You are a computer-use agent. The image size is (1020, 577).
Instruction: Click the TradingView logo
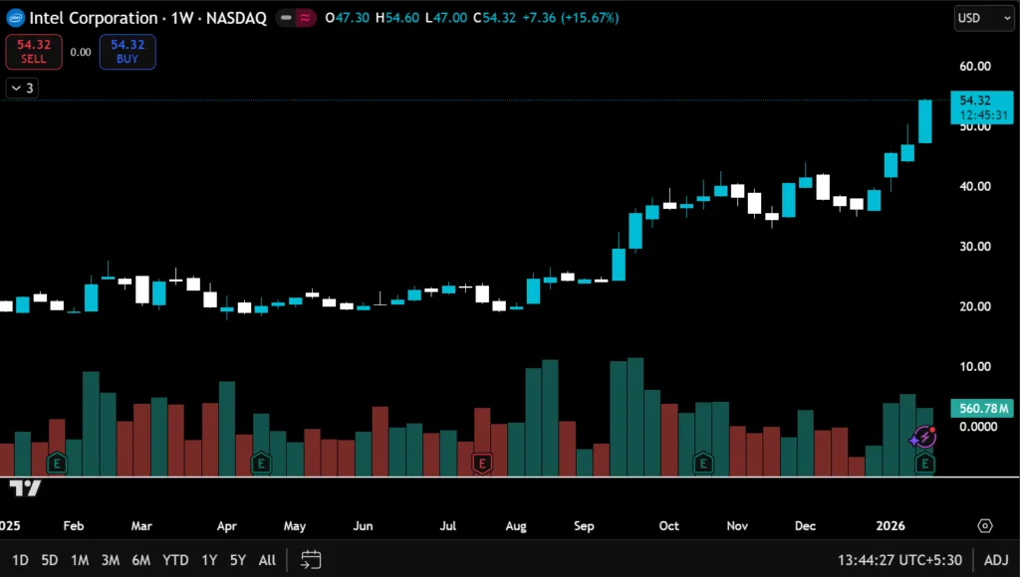(x=25, y=487)
